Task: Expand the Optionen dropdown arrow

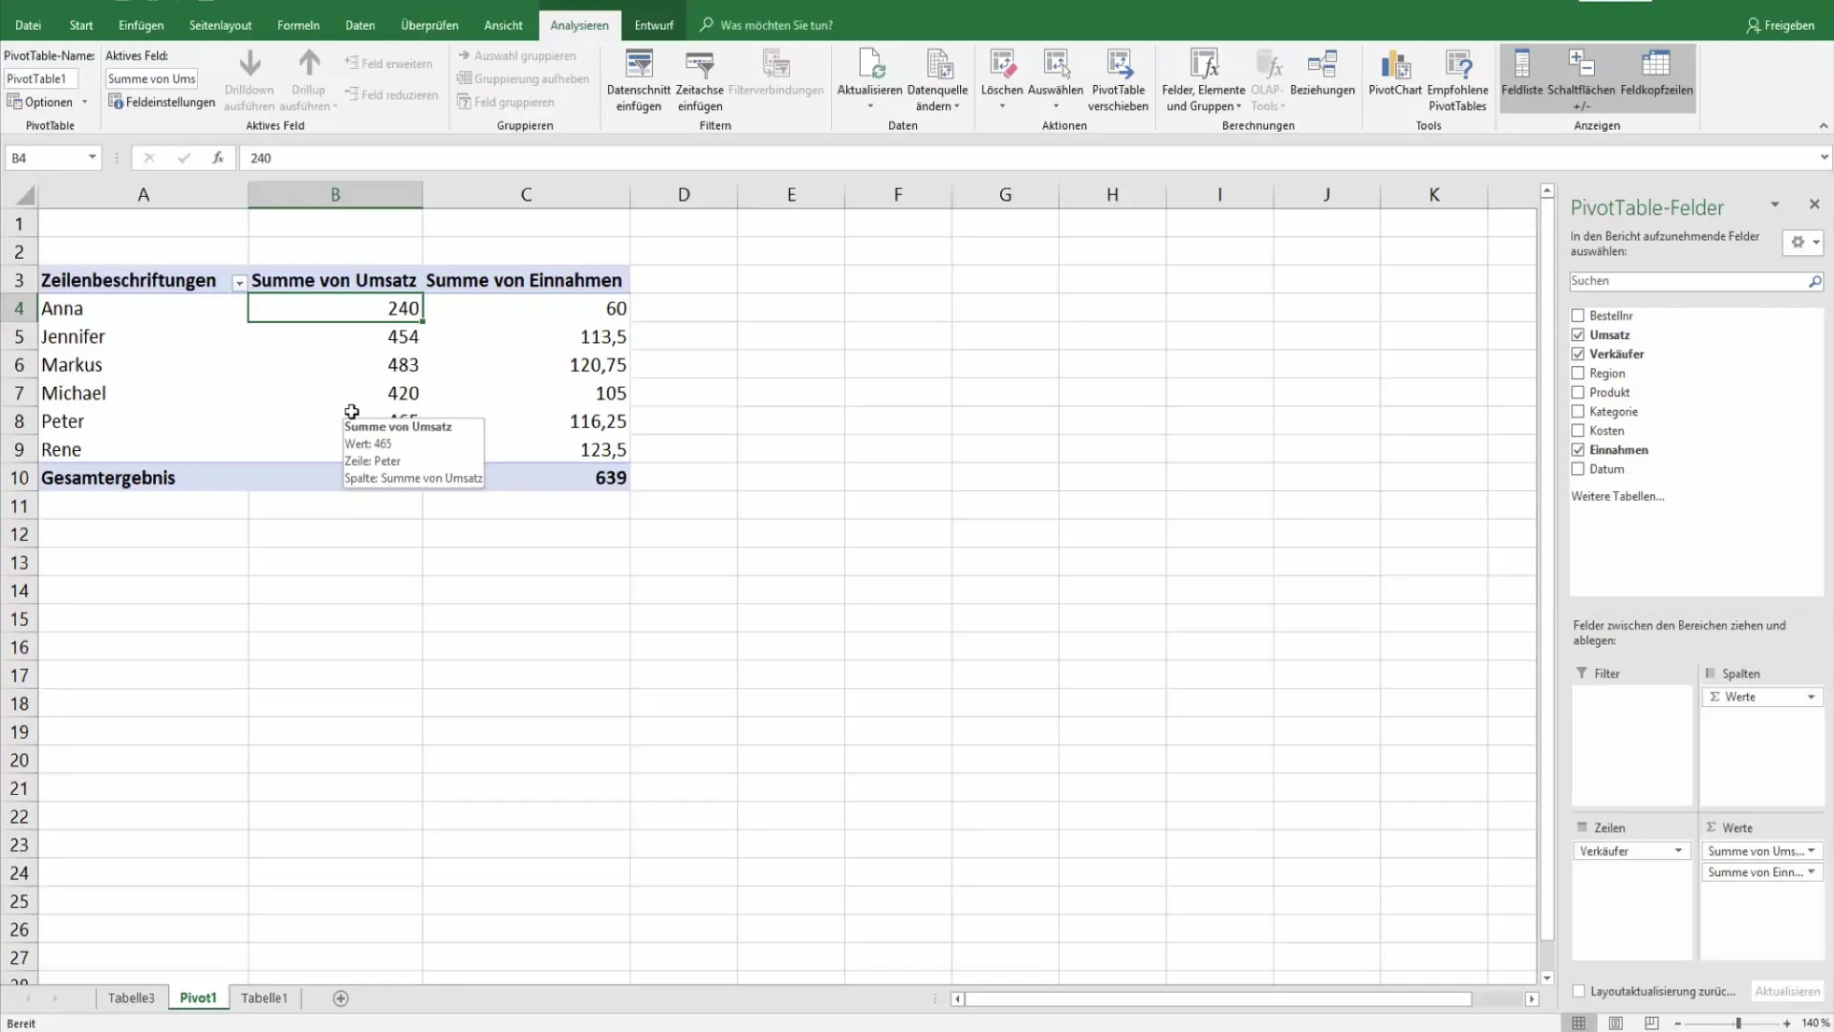Action: tap(84, 102)
